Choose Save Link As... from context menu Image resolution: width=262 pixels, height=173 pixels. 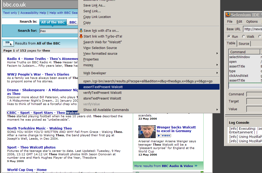coord(149,5)
